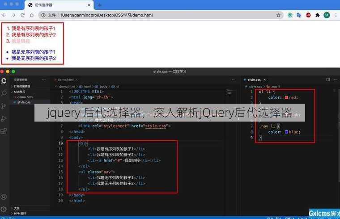This screenshot has width=340, height=219.
Task: Open more actions for demo.html editor
Action: coord(234,80)
